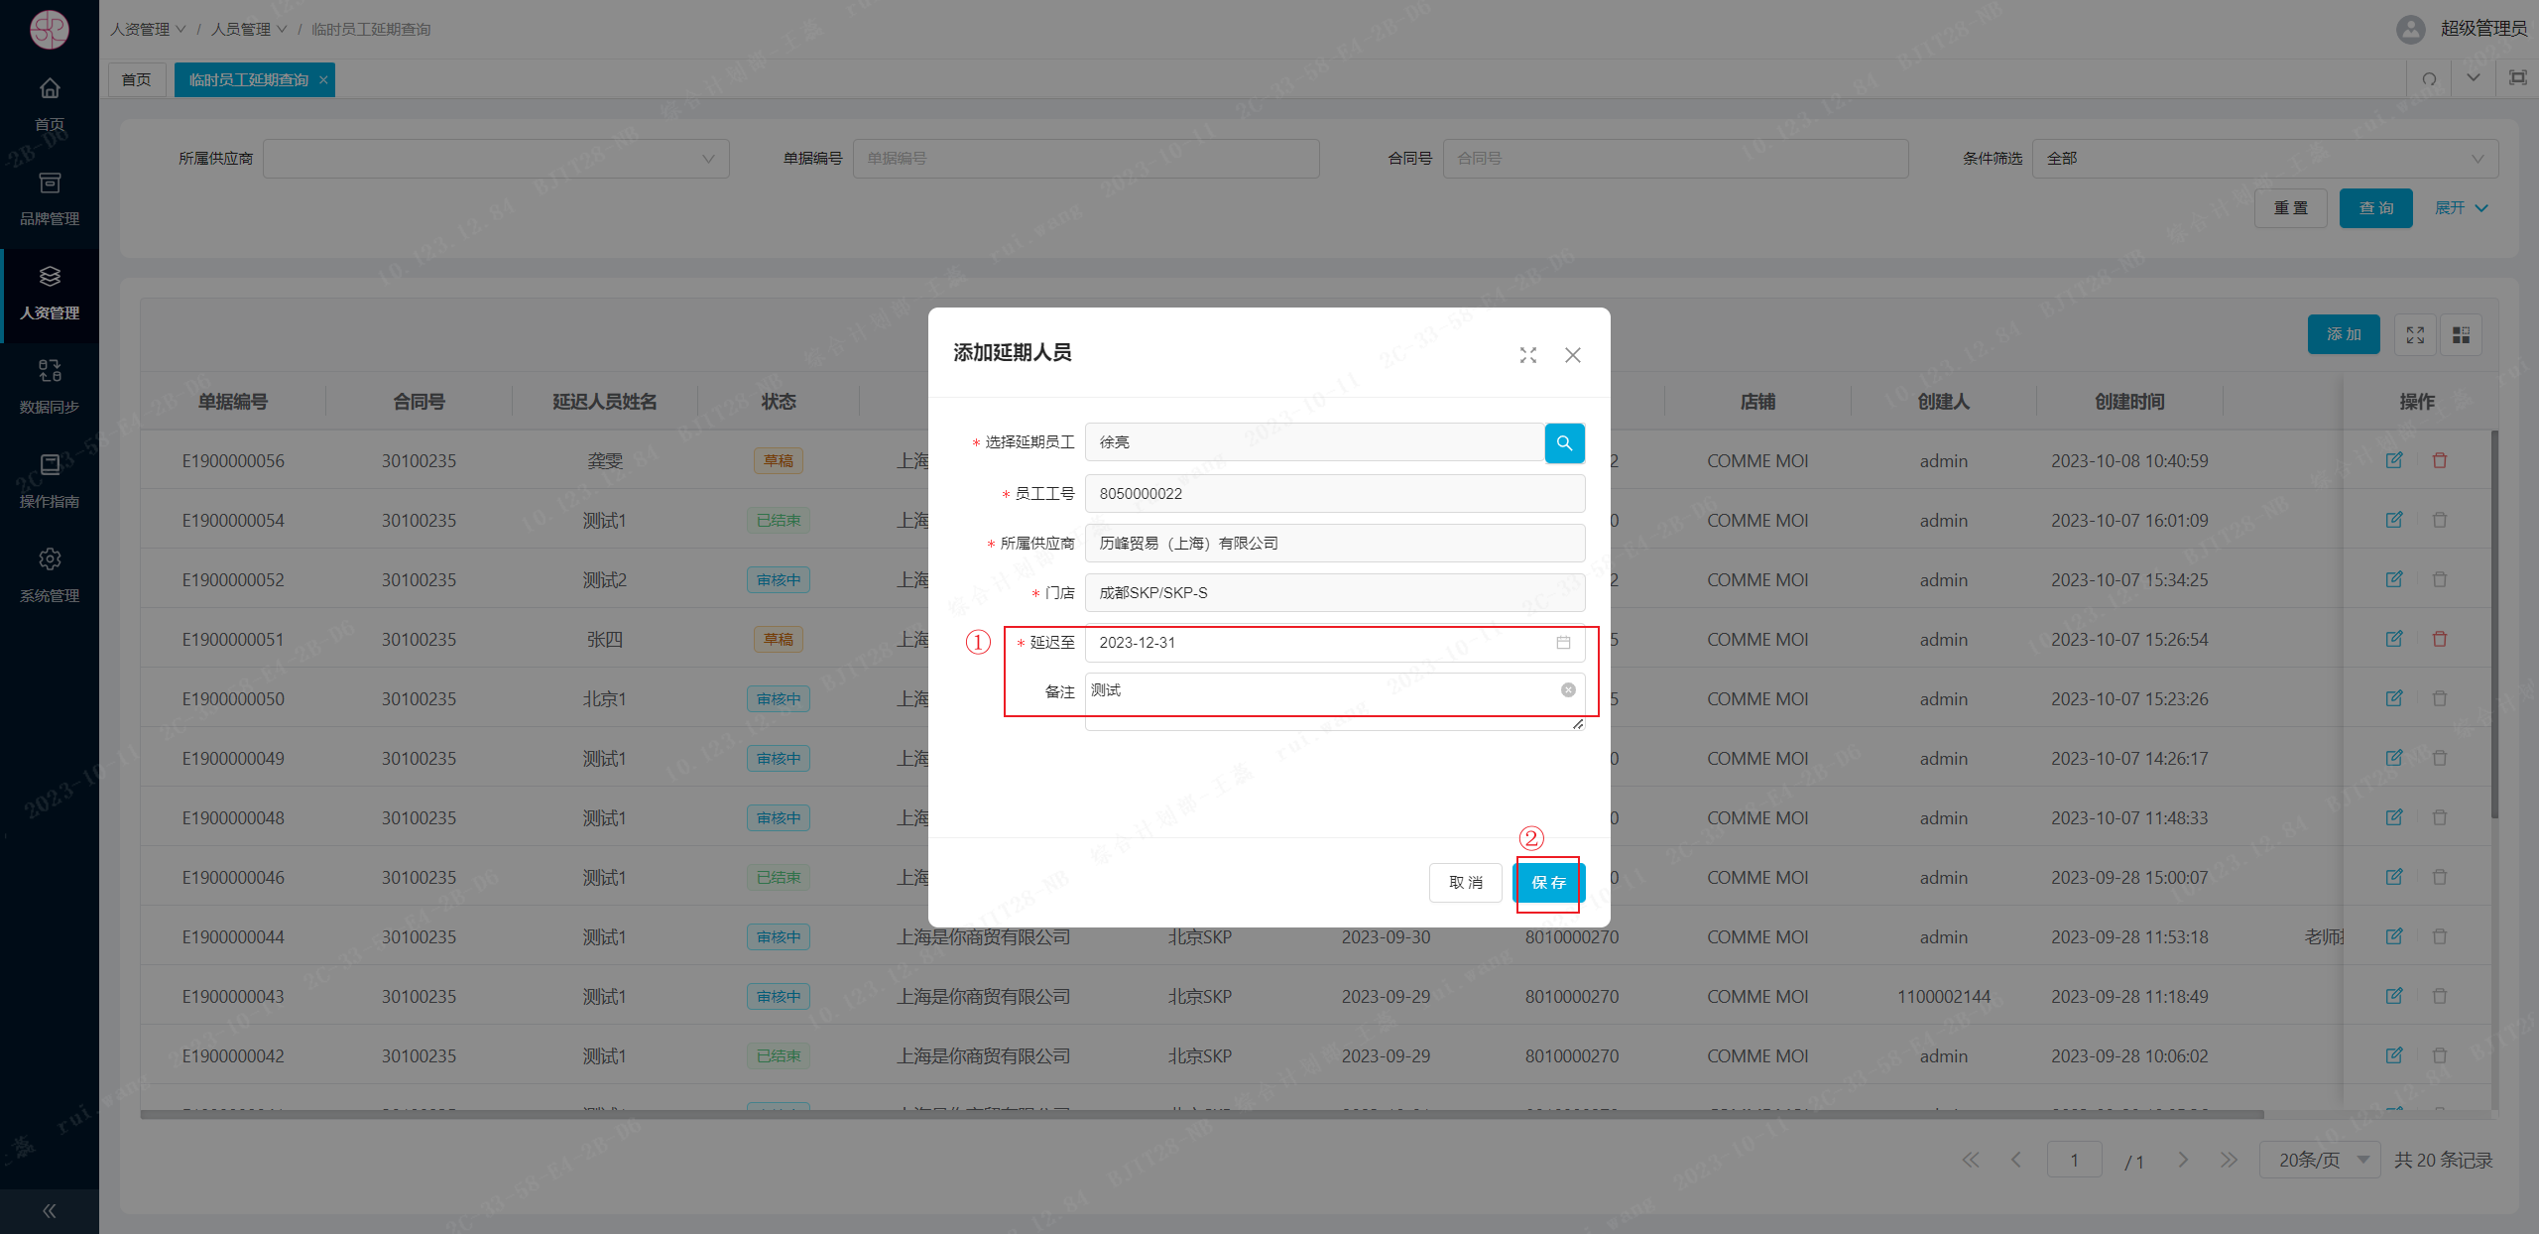Viewport: 2539px width, 1234px height.
Task: Open 操作指南 in the sidebar
Action: point(50,481)
